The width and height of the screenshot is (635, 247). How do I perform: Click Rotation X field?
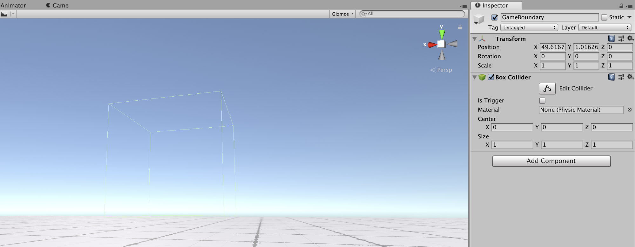click(553, 56)
